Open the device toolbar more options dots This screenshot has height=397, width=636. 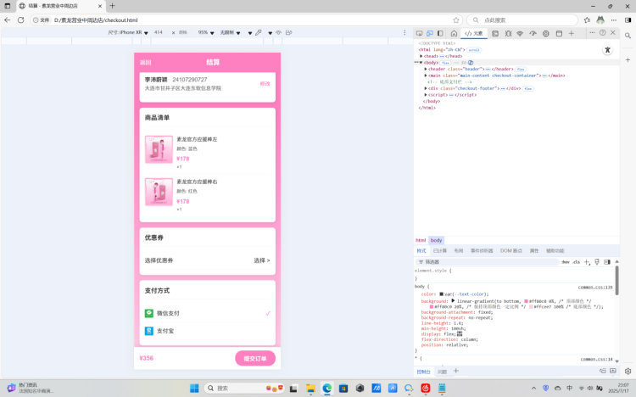[404, 32]
